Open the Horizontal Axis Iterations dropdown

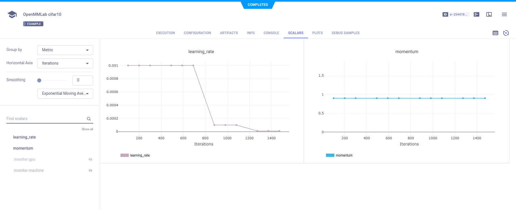[65, 63]
